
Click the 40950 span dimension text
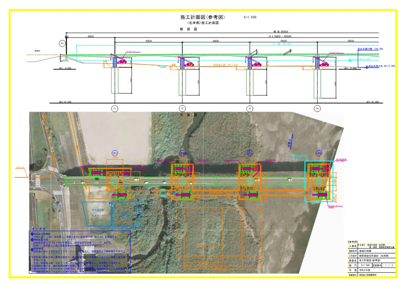tap(91, 37)
